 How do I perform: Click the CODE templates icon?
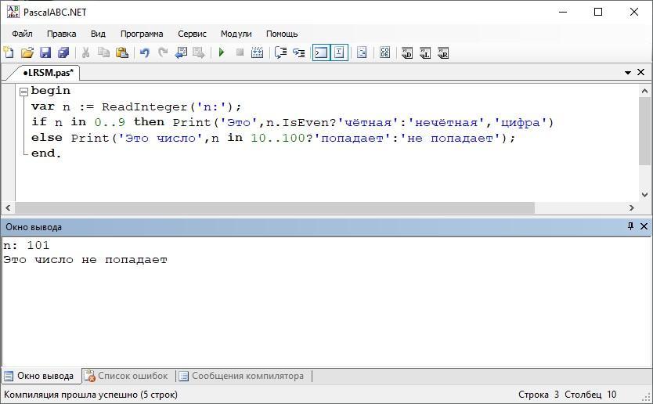[x=384, y=53]
